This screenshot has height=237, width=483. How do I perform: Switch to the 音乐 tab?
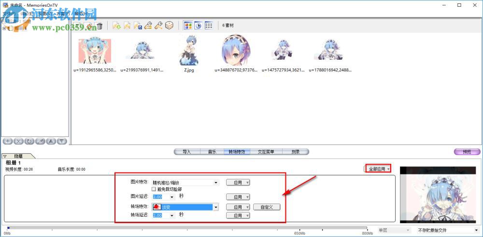[x=212, y=152]
